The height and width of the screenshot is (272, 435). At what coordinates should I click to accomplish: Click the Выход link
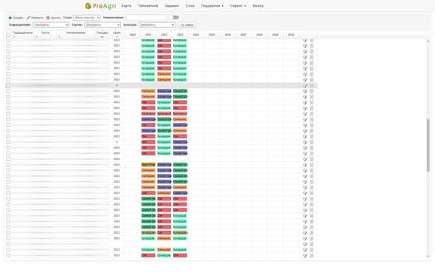tap(258, 6)
